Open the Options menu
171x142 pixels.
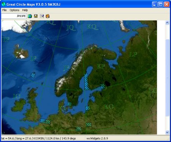pyautogui.click(x=14, y=10)
